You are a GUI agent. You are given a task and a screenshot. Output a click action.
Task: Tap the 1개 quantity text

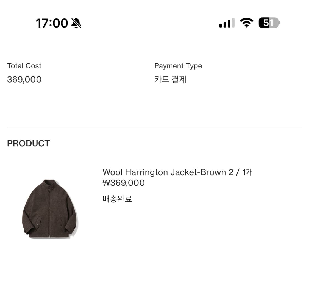coord(247,172)
